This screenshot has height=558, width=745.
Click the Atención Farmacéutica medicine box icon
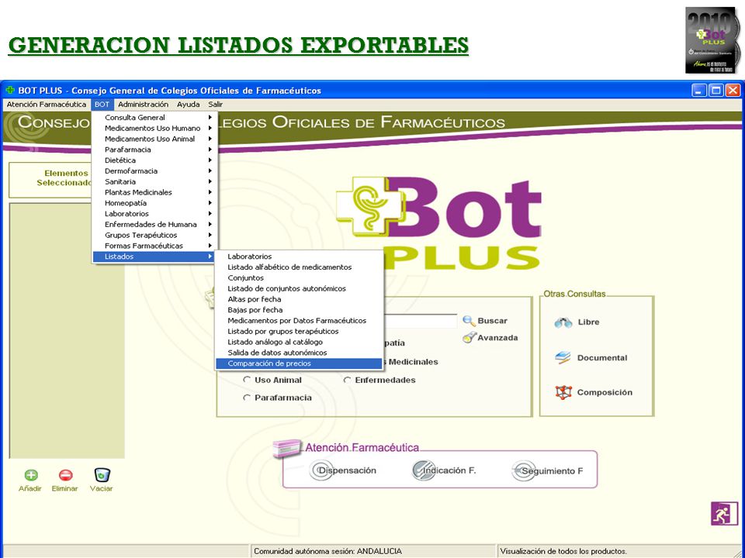287,449
